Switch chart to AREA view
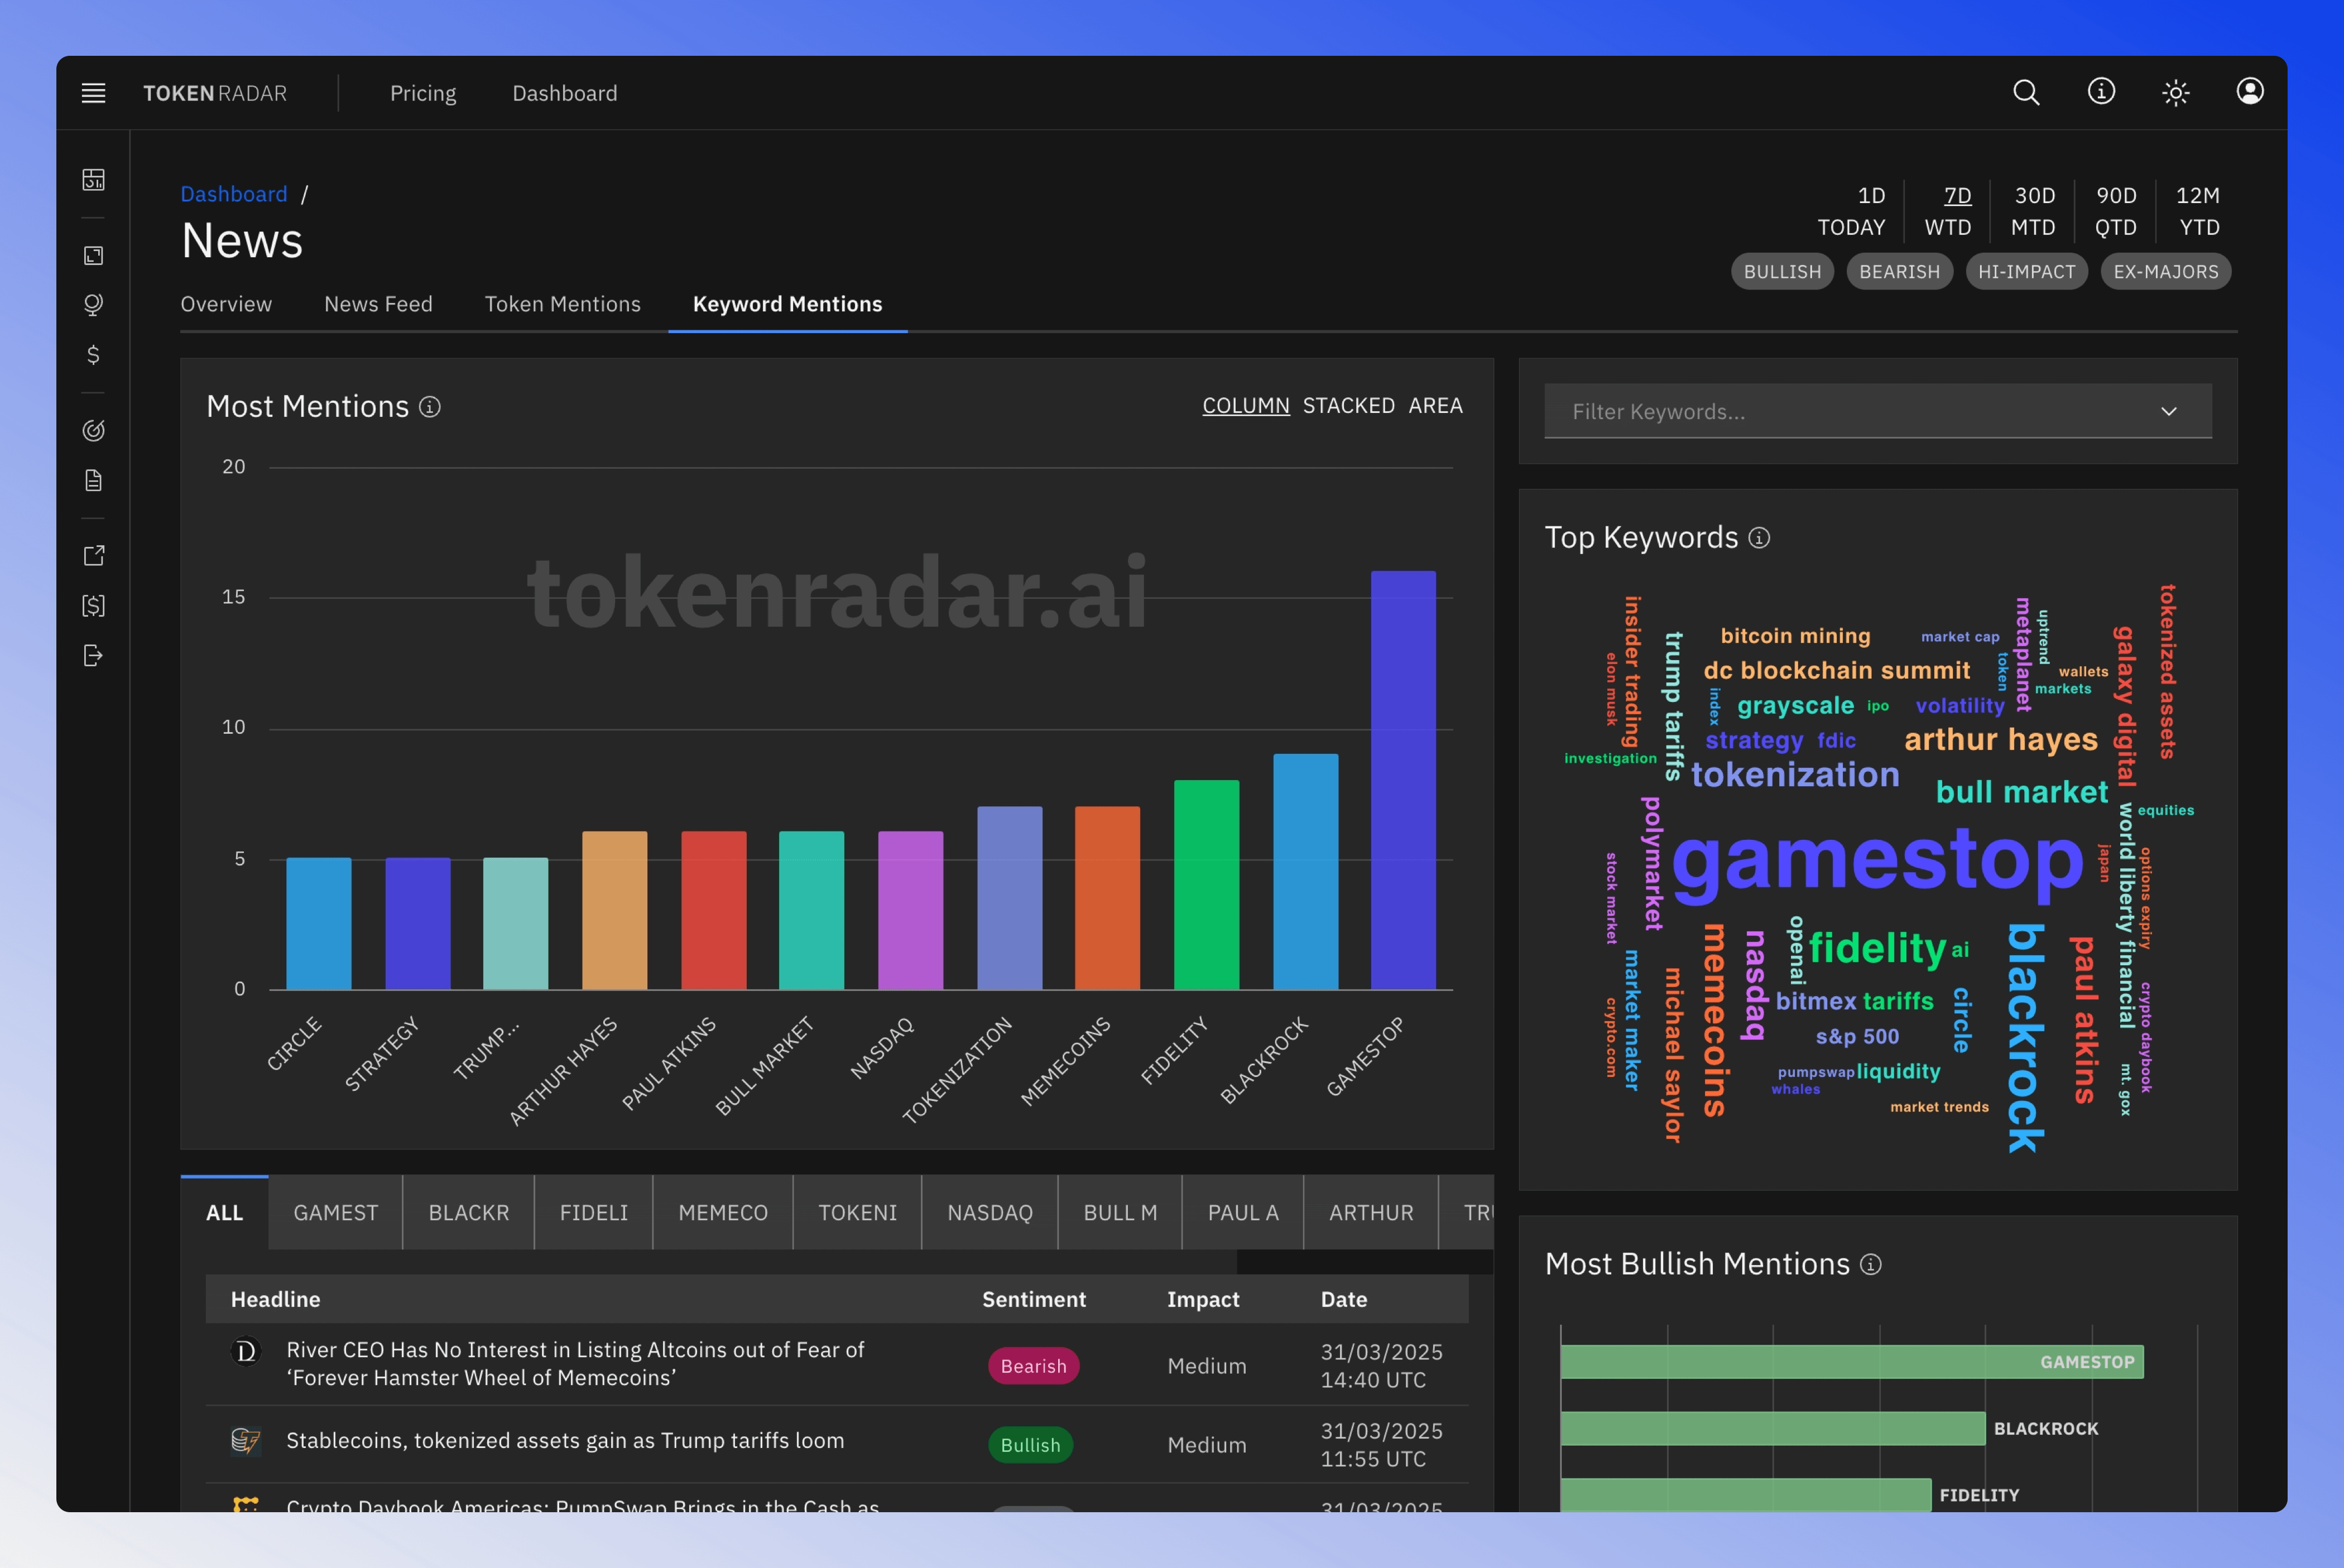This screenshot has height=1568, width=2344. pyautogui.click(x=1436, y=406)
